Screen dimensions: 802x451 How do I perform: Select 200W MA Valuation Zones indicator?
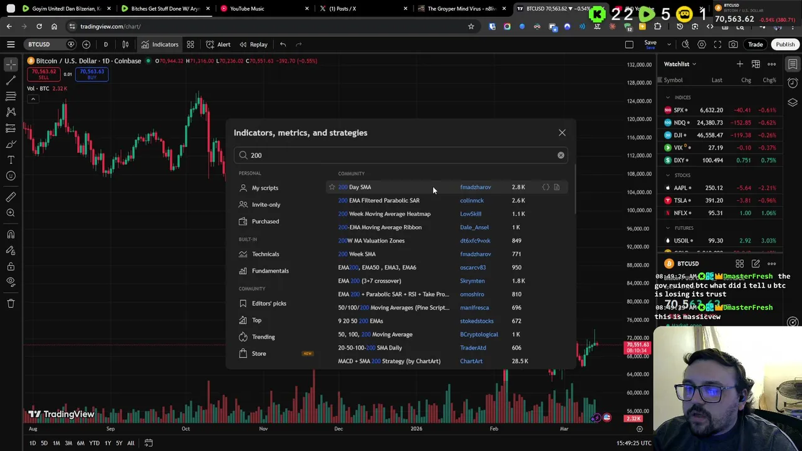tap(371, 241)
